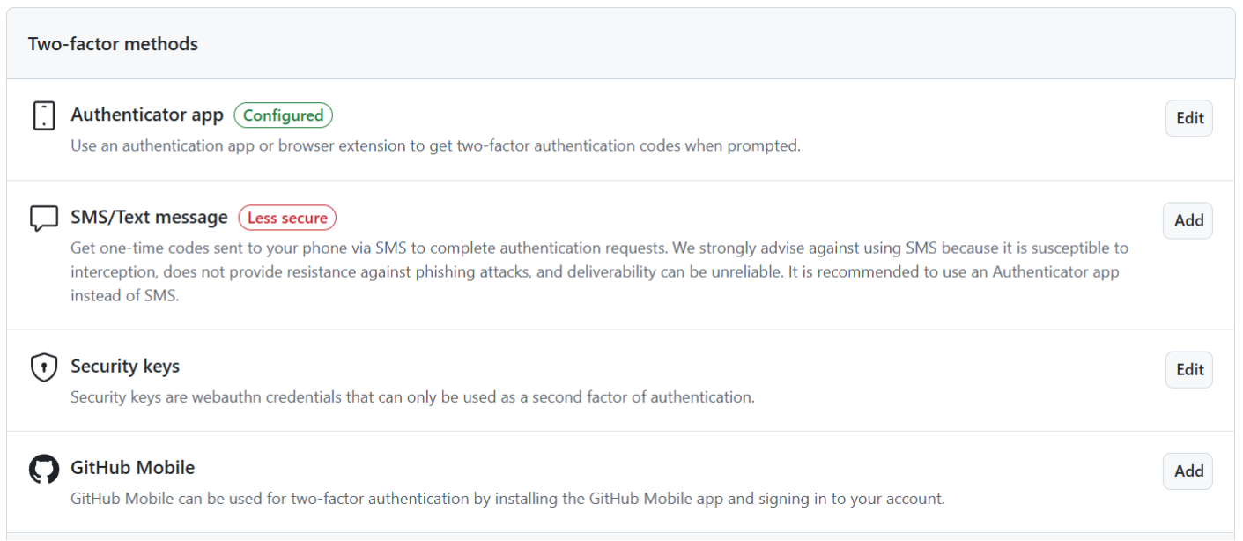The height and width of the screenshot is (541, 1243).
Task: Click the Authenticator app description text
Action: (x=436, y=145)
